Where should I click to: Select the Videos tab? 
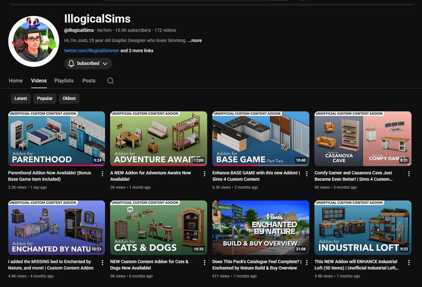[x=39, y=81]
